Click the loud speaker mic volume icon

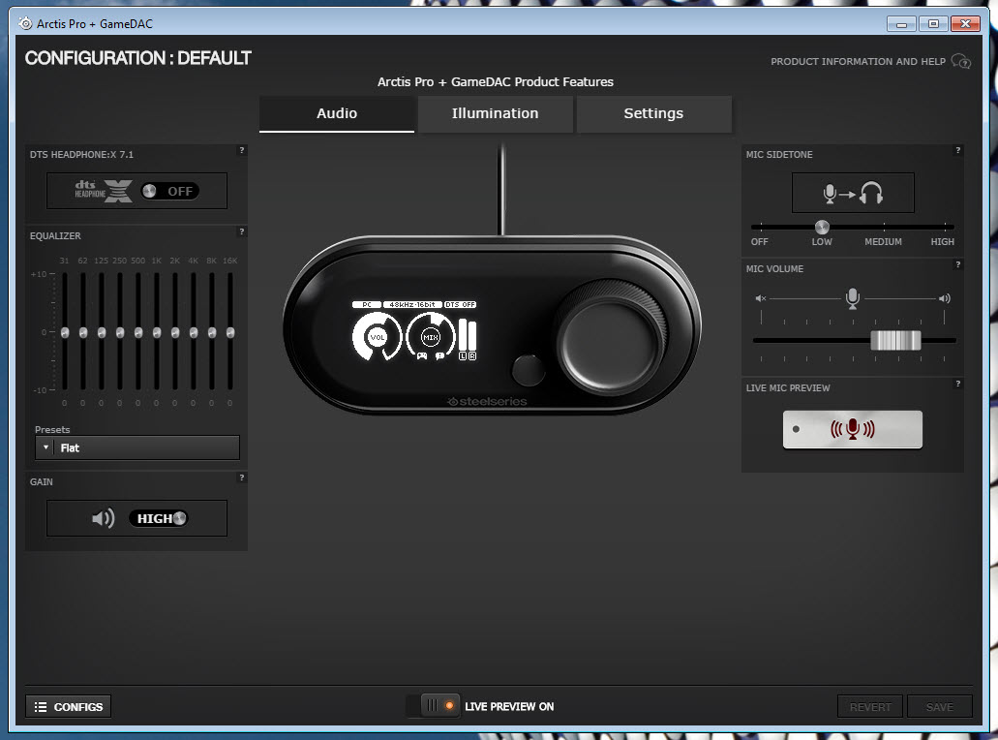coord(945,298)
